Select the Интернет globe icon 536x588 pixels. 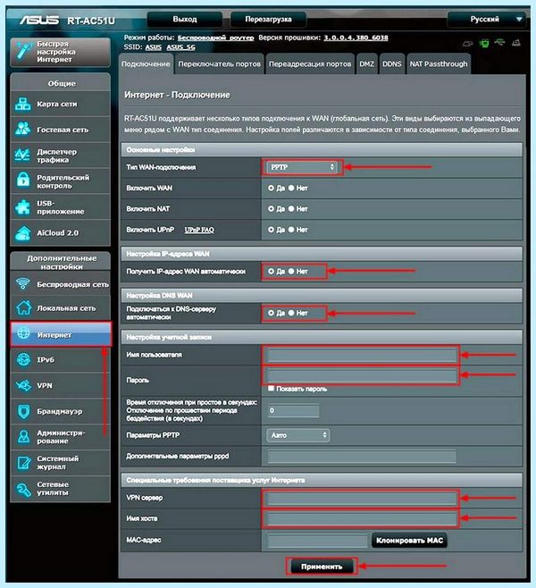pos(23,333)
